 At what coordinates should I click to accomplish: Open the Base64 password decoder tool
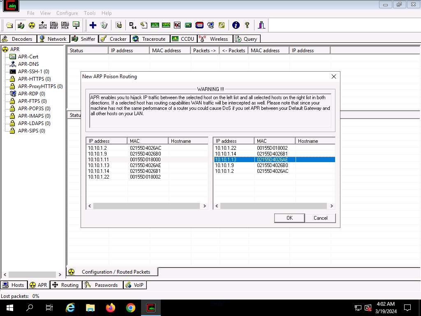(x=133, y=25)
